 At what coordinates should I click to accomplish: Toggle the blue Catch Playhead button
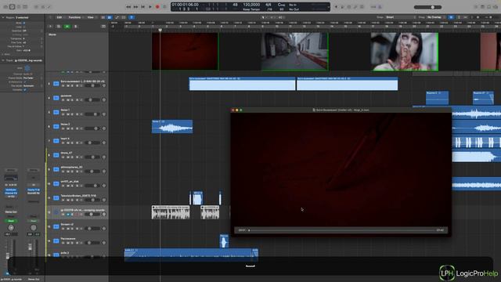[132, 17]
